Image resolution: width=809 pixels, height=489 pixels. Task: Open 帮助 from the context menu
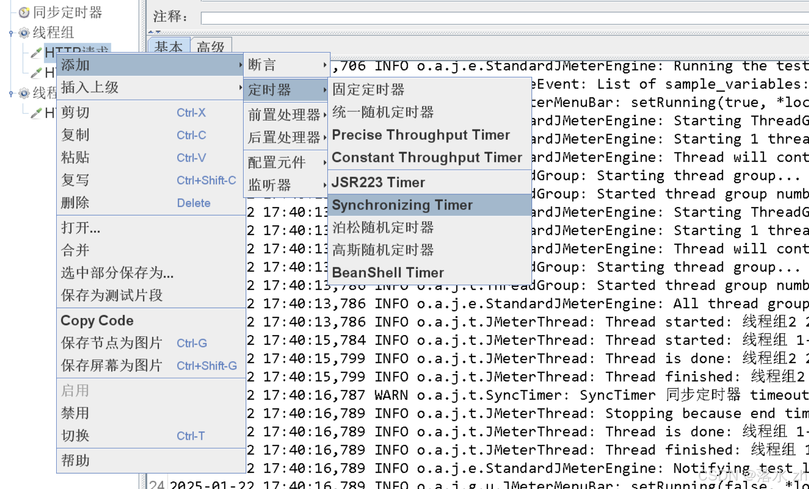click(x=150, y=461)
